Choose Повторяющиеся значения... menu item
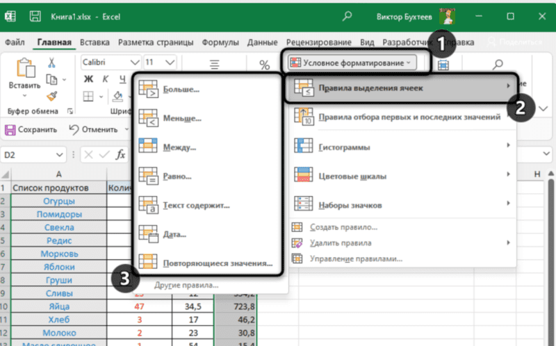Image resolution: width=556 pixels, height=346 pixels. (x=216, y=263)
